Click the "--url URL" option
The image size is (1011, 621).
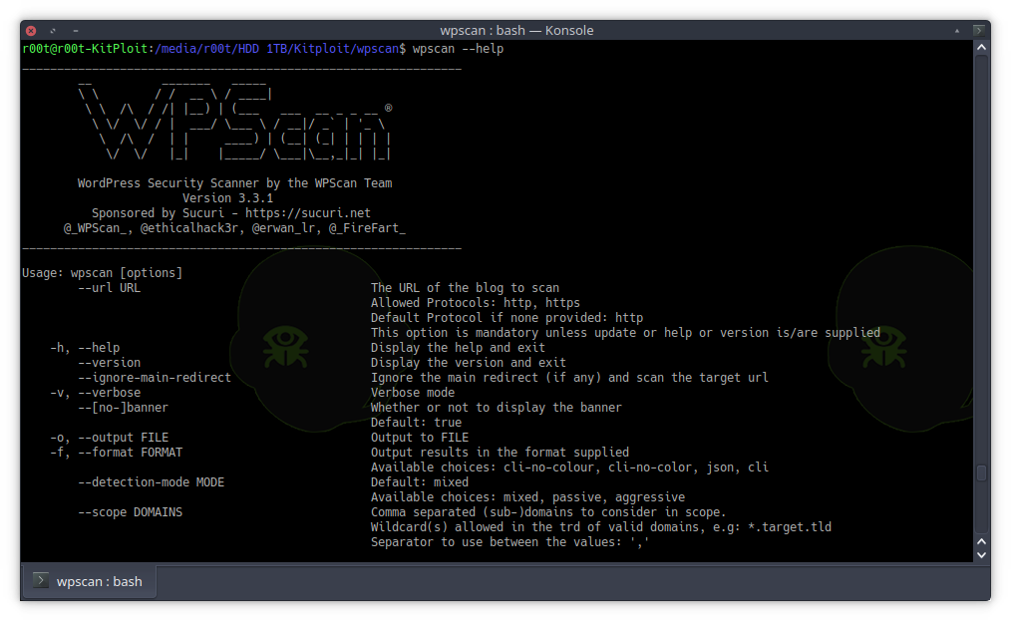pyautogui.click(x=109, y=288)
